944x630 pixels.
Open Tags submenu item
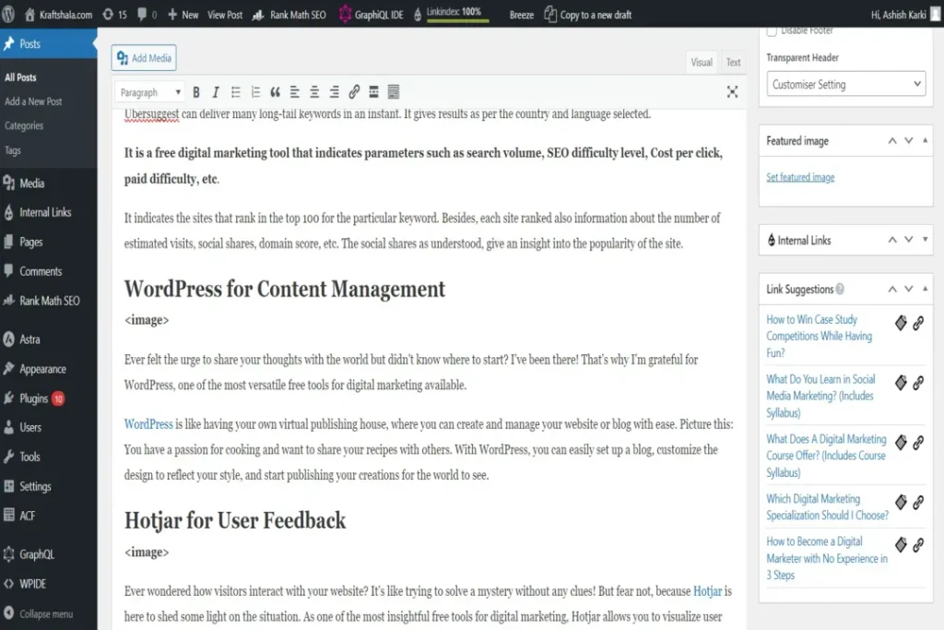pyautogui.click(x=13, y=150)
